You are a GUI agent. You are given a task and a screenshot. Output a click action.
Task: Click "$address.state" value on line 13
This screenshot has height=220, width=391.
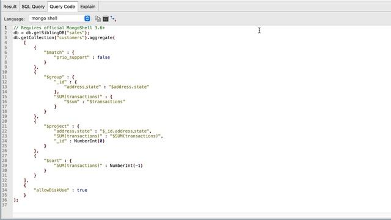[129, 87]
